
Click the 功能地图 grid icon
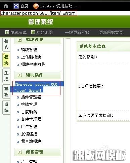point(33,32)
